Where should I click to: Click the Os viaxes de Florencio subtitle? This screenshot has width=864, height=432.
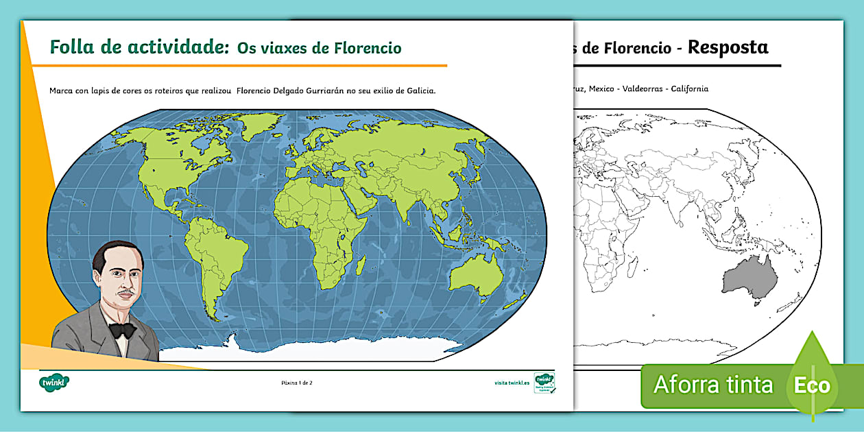pyautogui.click(x=319, y=48)
